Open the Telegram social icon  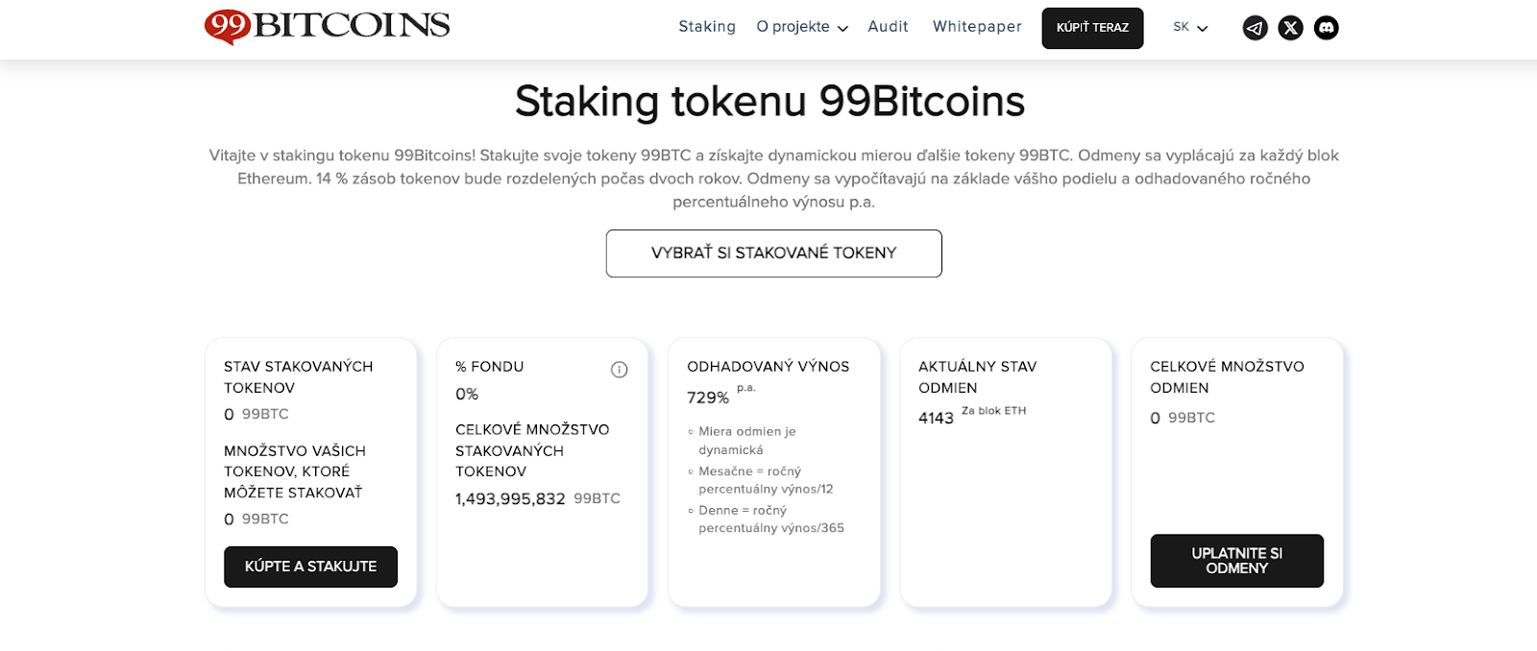tap(1255, 28)
